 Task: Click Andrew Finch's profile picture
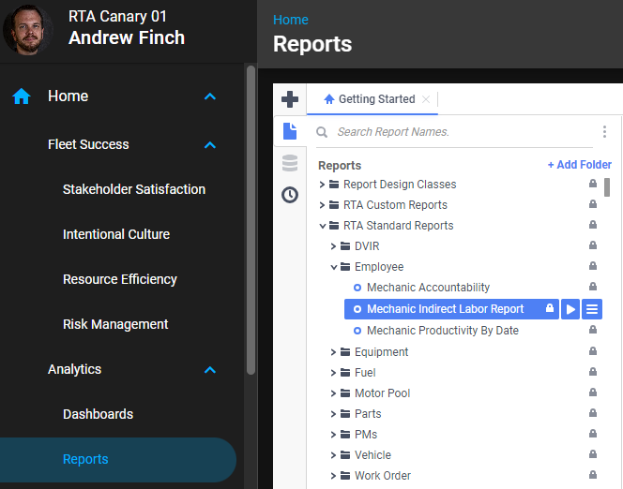[x=29, y=29]
